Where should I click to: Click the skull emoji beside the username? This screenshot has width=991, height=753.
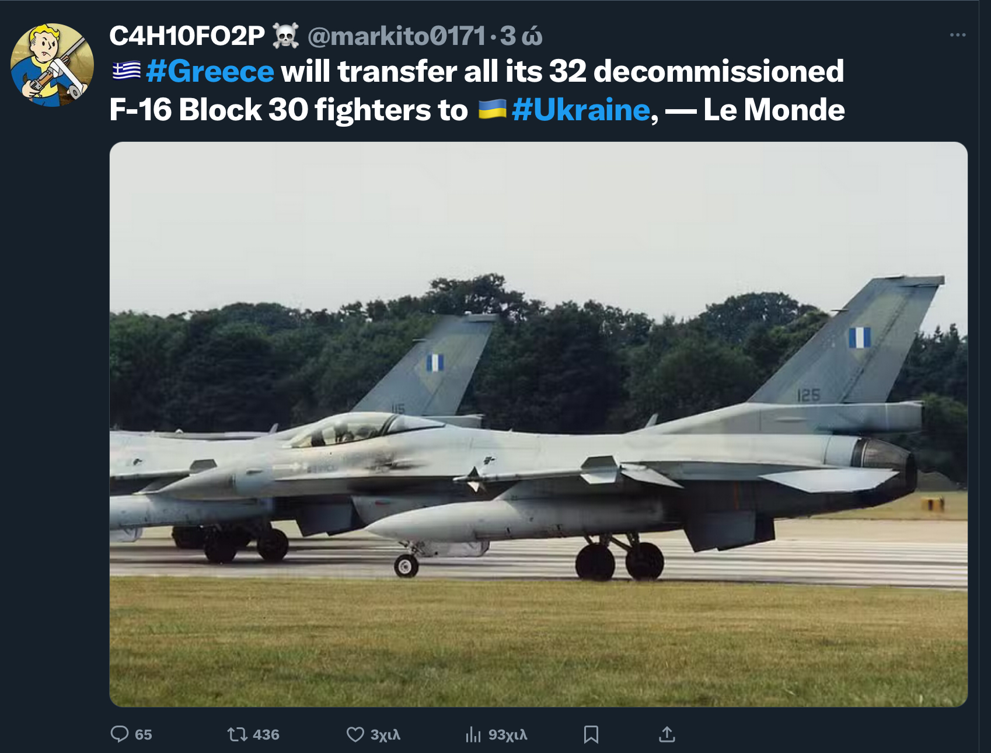[x=286, y=36]
